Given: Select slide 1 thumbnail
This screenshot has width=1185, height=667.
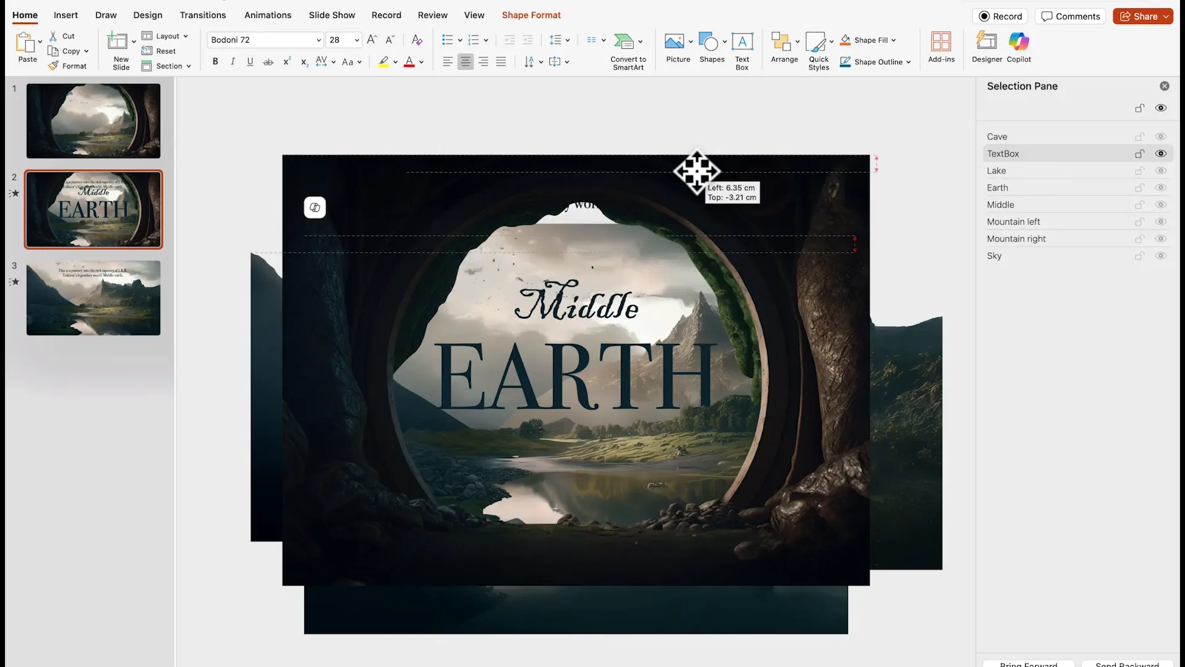Looking at the screenshot, I should tap(93, 120).
